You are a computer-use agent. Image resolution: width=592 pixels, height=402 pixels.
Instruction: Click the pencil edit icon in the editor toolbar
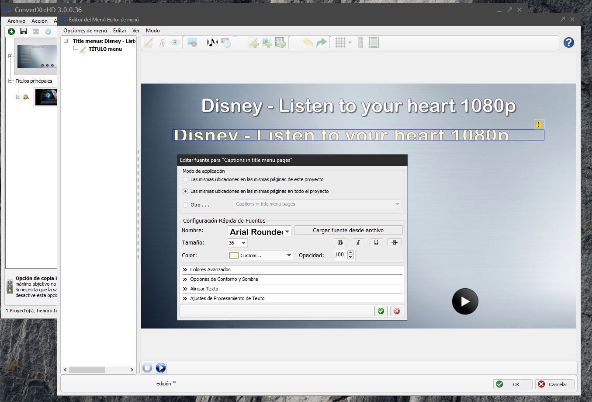click(x=149, y=42)
